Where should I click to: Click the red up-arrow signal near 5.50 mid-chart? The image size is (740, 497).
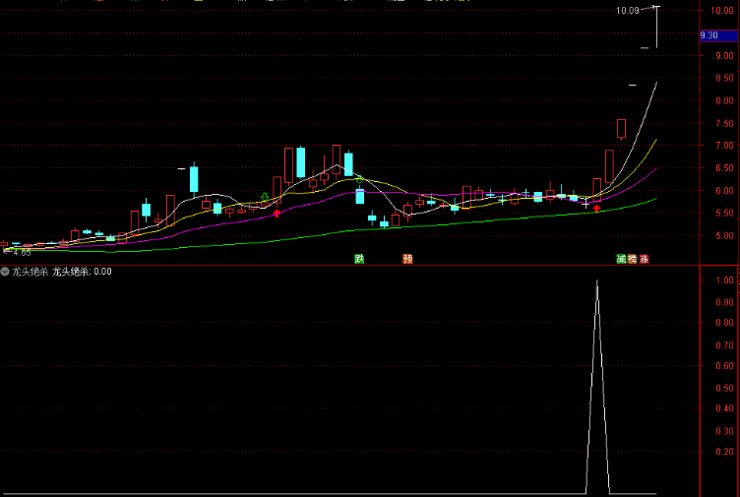pyautogui.click(x=277, y=214)
